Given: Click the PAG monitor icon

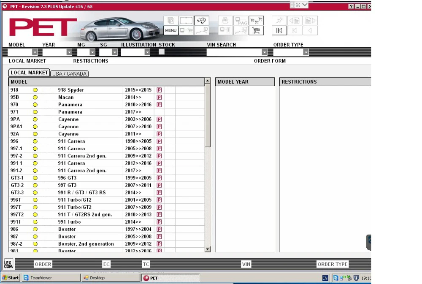Looking at the screenshot, I should tap(241, 20).
